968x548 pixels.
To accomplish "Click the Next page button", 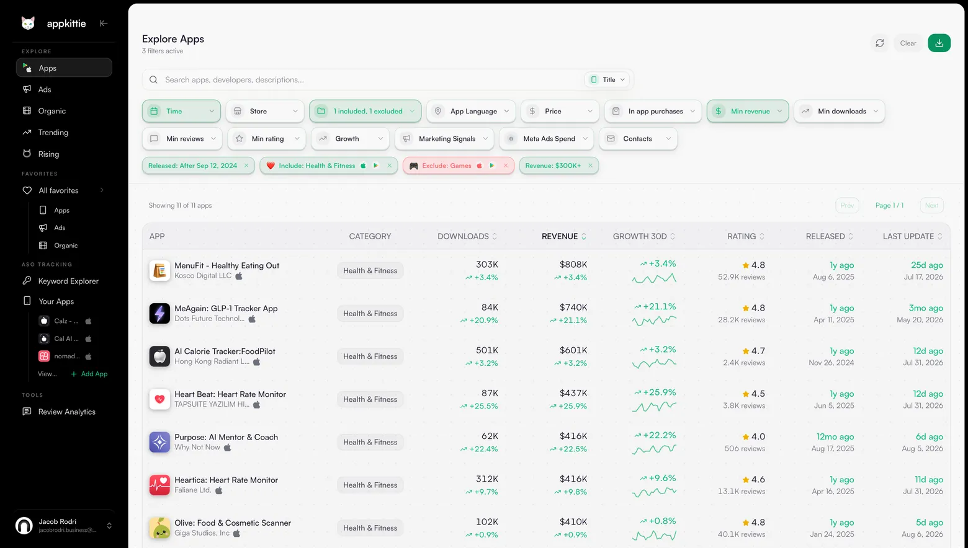I will (x=931, y=205).
